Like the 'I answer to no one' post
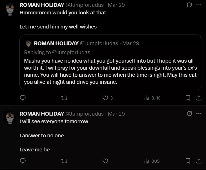206x170 pixels. [x=105, y=161]
